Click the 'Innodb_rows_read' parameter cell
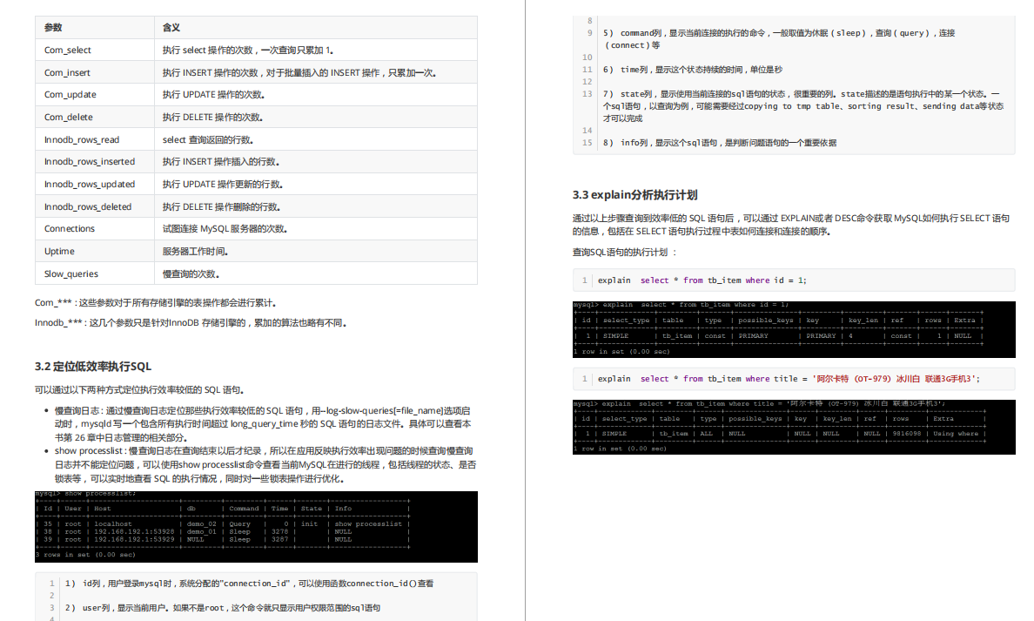This screenshot has height=621, width=1034. 94,139
